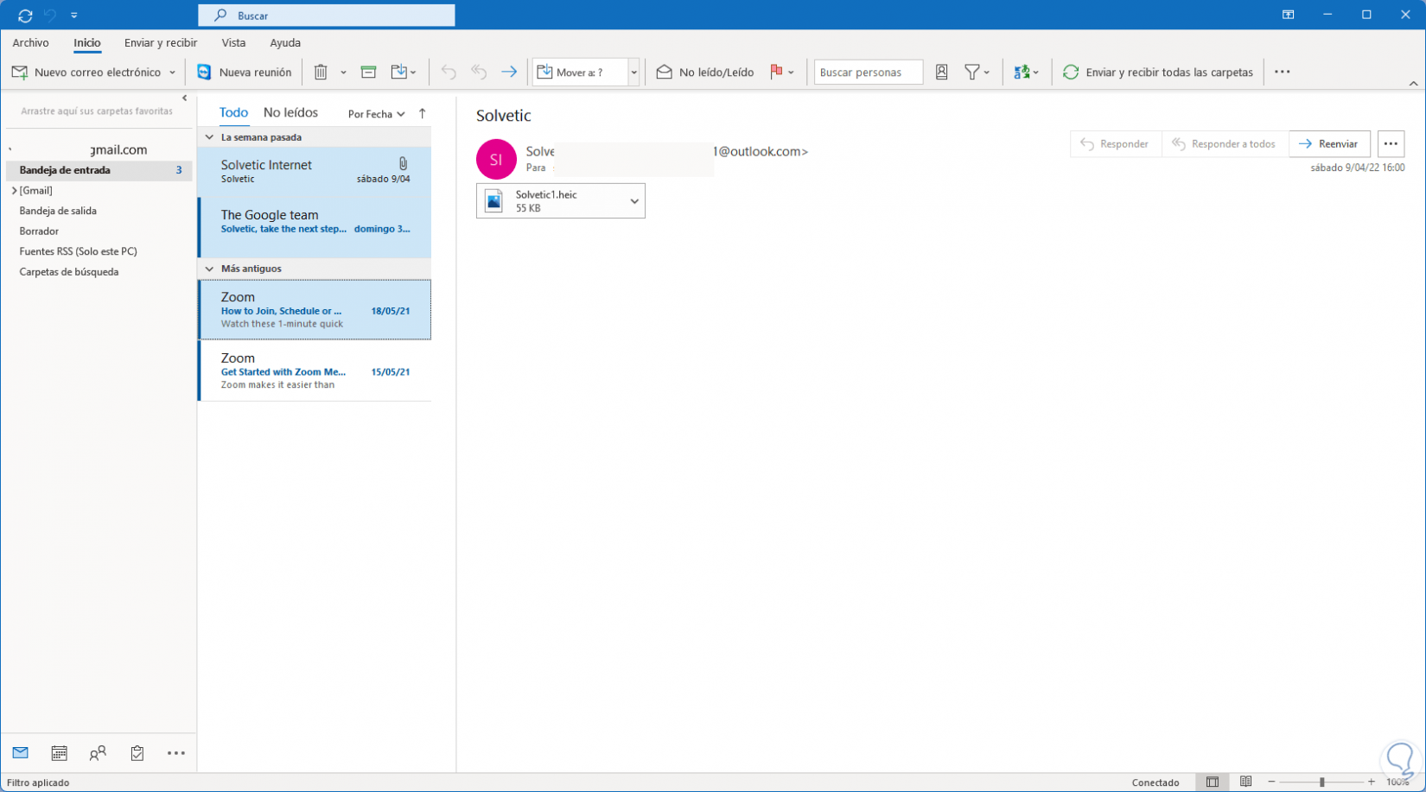This screenshot has width=1426, height=792.
Task: Open the Tasks view icon
Action: [137, 753]
